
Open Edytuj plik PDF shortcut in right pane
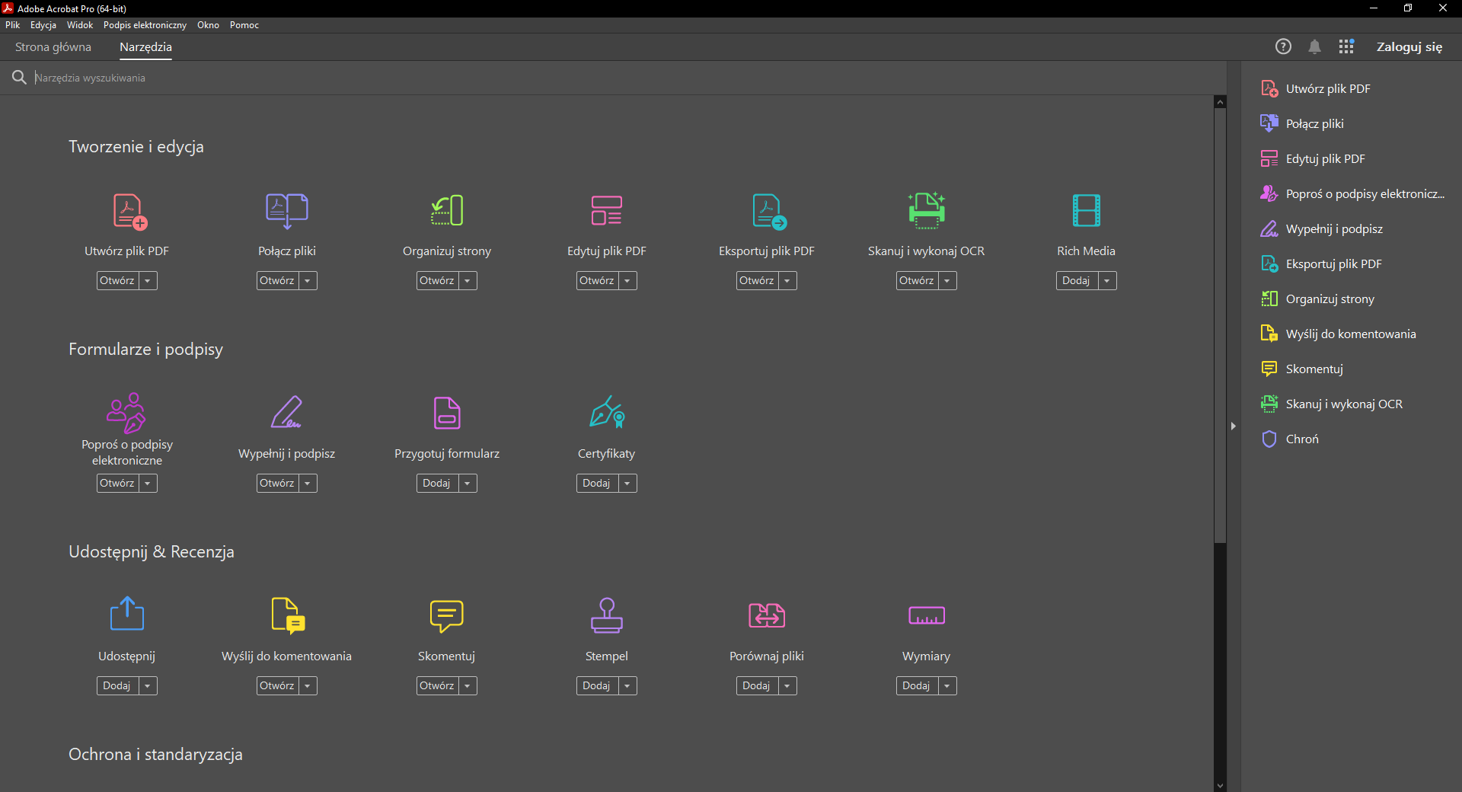click(1313, 158)
